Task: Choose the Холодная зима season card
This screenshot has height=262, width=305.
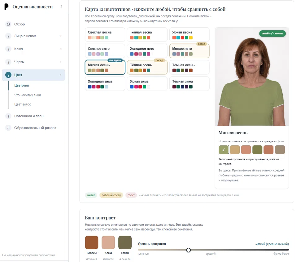Action: pyautogui.click(x=105, y=84)
